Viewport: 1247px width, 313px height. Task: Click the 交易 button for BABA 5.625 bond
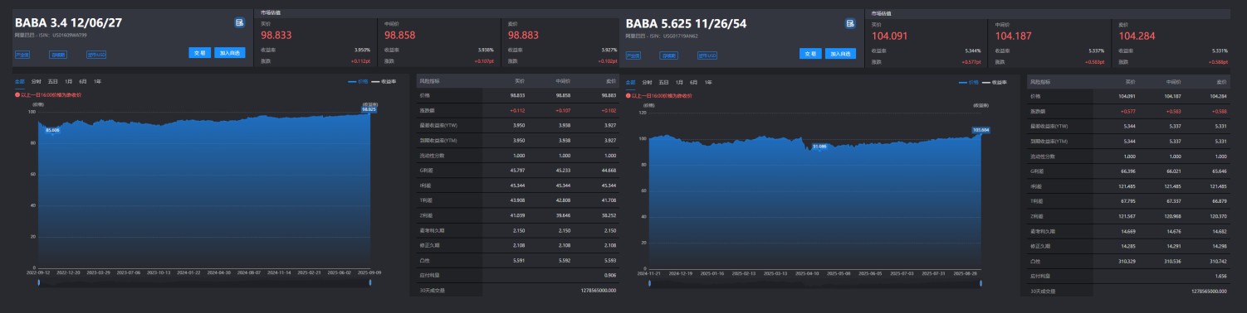810,53
